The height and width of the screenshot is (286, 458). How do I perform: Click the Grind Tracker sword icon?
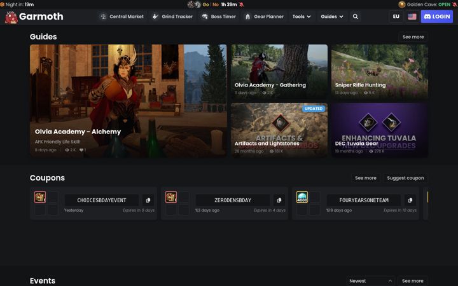click(x=155, y=17)
